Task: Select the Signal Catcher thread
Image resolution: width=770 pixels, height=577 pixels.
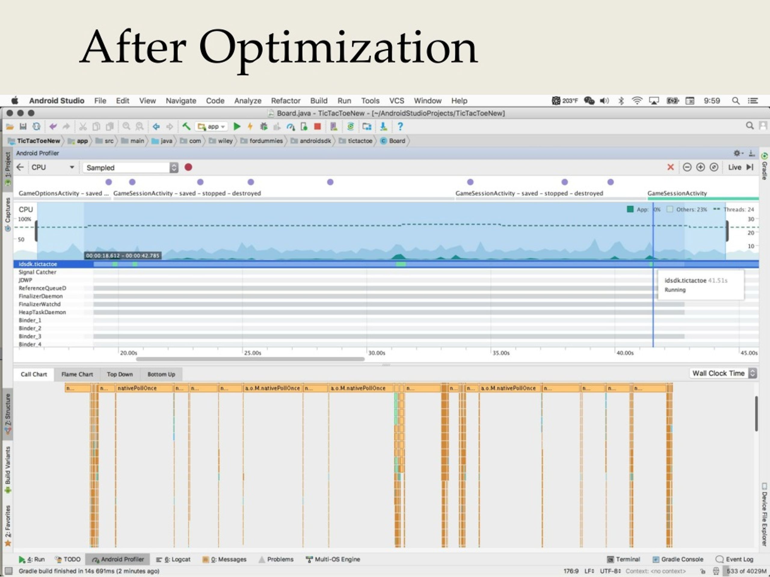Action: (x=386, y=272)
